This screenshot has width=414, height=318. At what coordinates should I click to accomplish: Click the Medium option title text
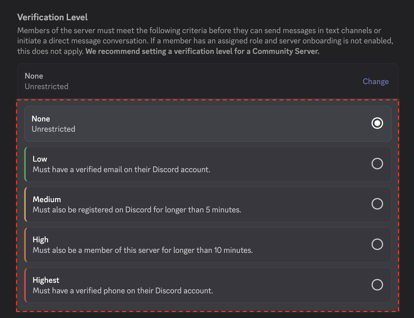(x=47, y=199)
